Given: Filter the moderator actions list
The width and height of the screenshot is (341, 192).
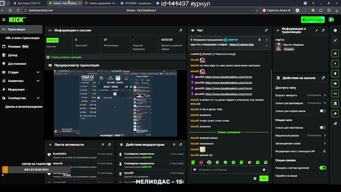Looking at the screenshot, I should 174,145.
